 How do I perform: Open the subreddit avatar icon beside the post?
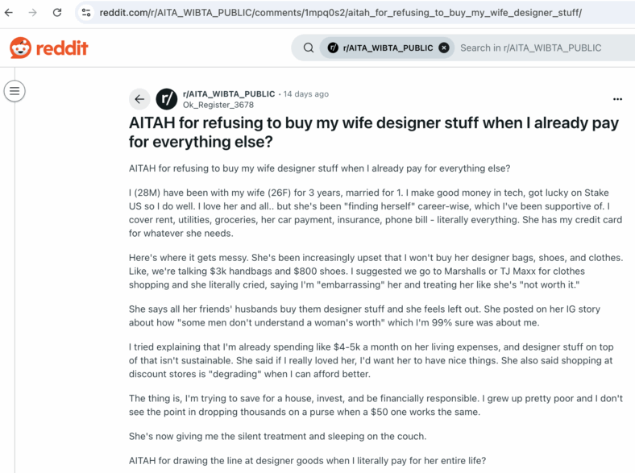click(167, 99)
